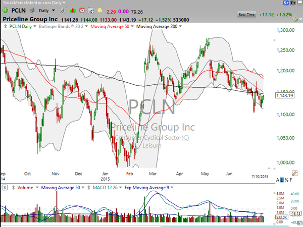
Task: Click the move handle left of MACD 12 26
Action: coord(89,188)
